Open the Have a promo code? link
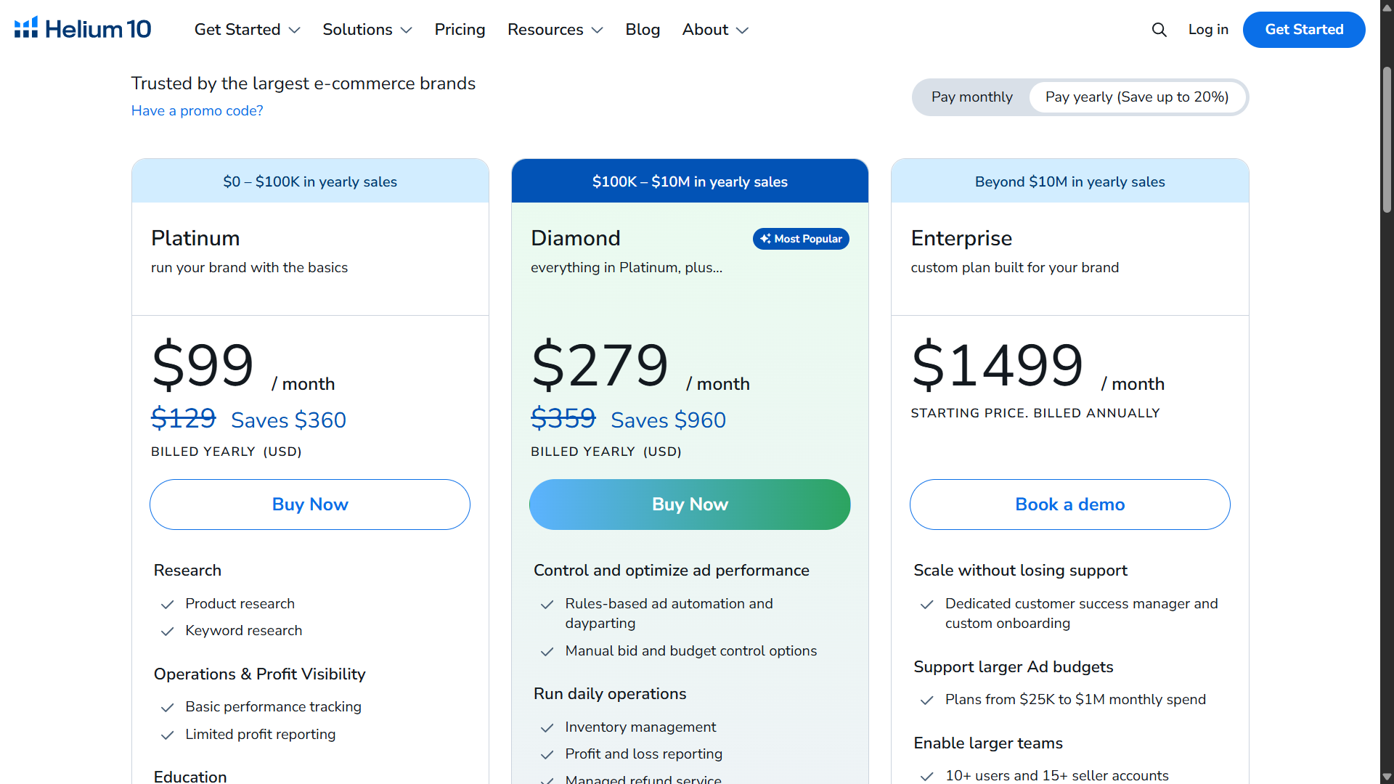Image resolution: width=1394 pixels, height=784 pixels. tap(196, 110)
